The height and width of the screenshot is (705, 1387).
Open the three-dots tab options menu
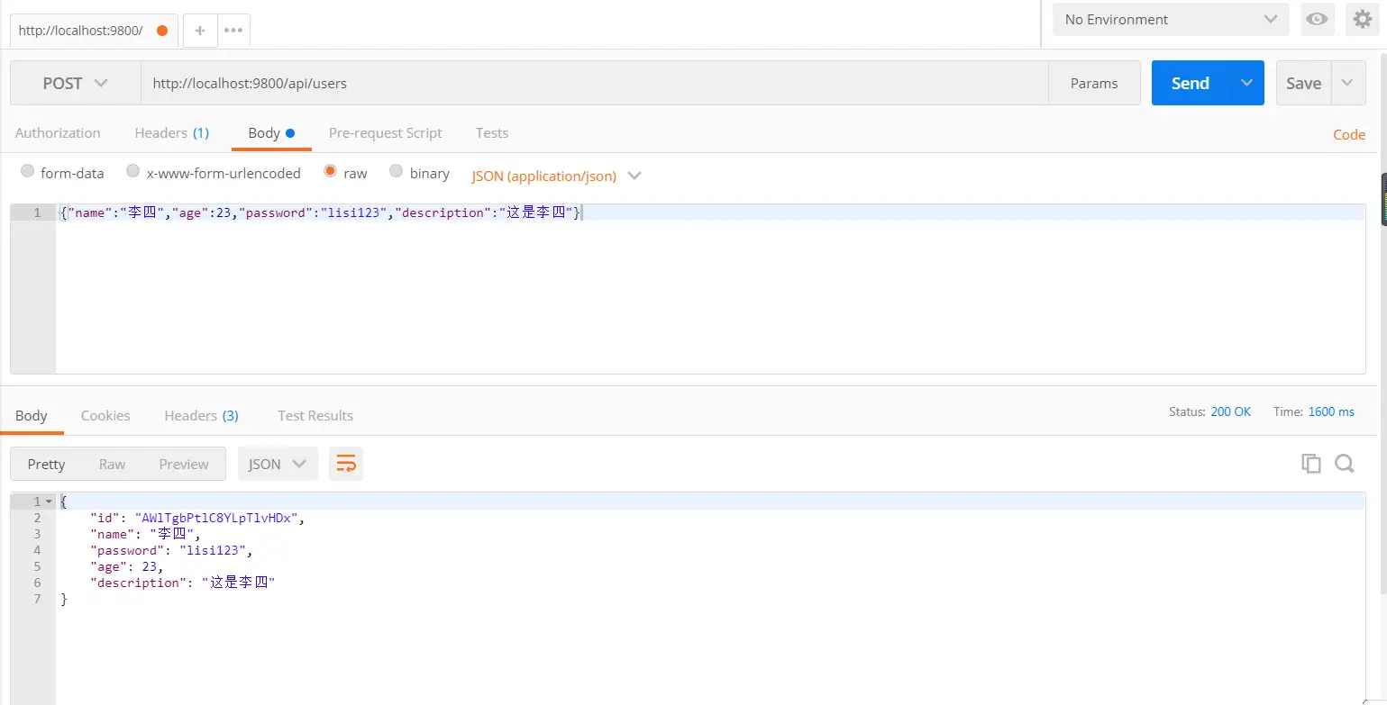233,30
